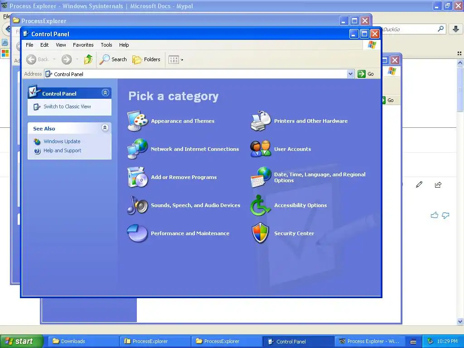This screenshot has height=348, width=464.
Task: Open the Favorites menu
Action: [x=83, y=45]
